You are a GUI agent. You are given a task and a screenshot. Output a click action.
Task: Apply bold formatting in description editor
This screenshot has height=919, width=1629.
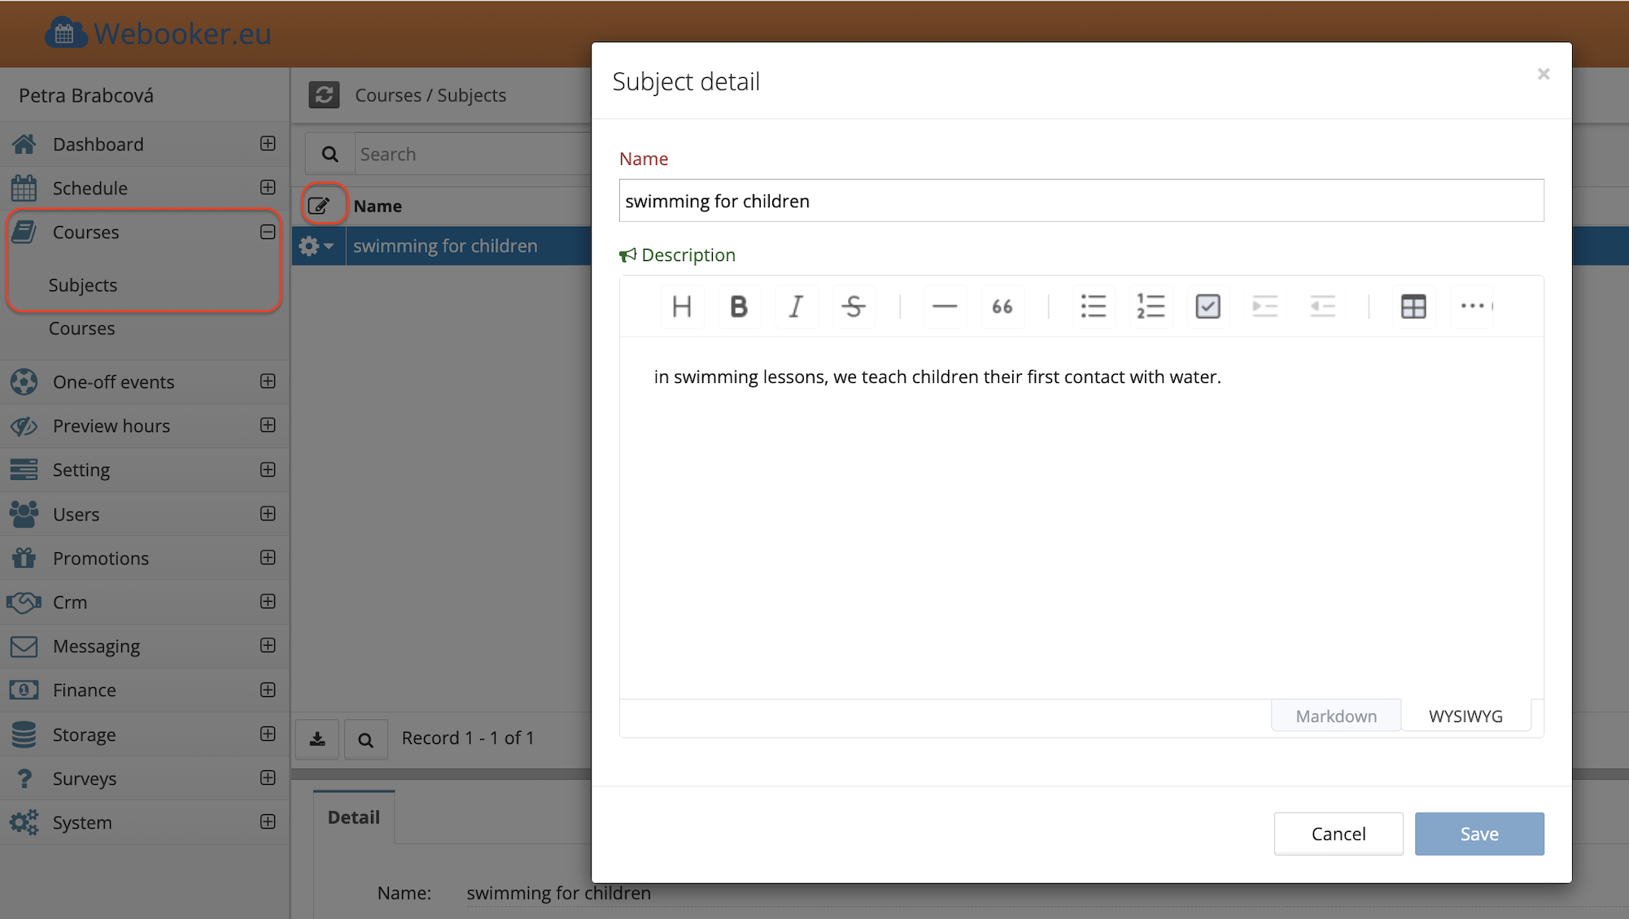(x=738, y=307)
